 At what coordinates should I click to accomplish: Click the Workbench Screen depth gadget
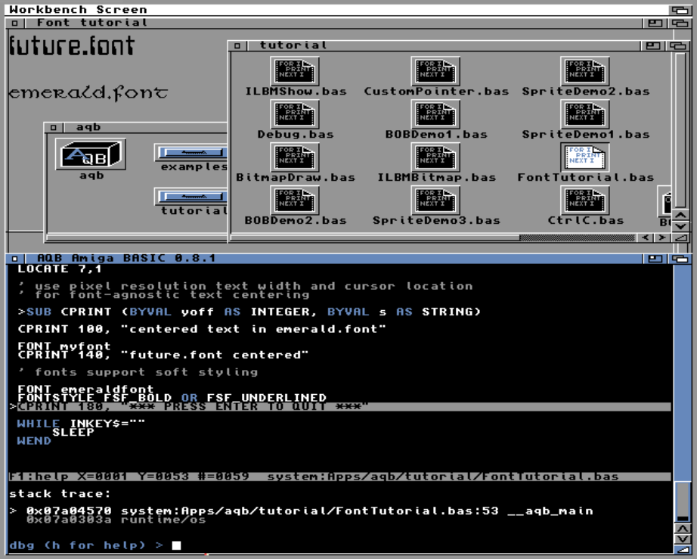pyautogui.click(x=680, y=9)
